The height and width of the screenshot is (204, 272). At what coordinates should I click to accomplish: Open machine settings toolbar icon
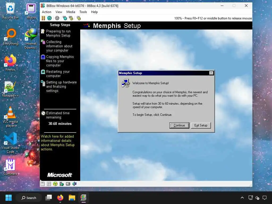click(x=79, y=18)
